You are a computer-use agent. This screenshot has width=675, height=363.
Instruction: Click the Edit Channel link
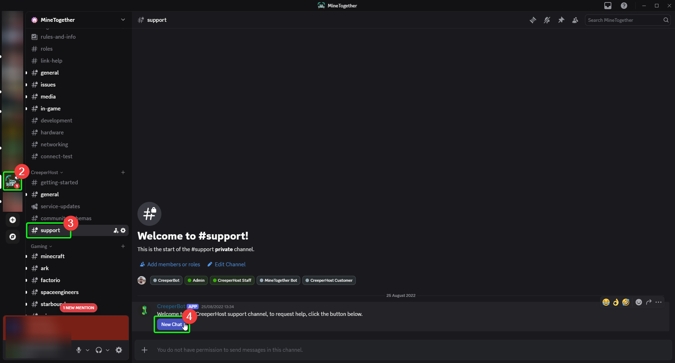pyautogui.click(x=230, y=265)
